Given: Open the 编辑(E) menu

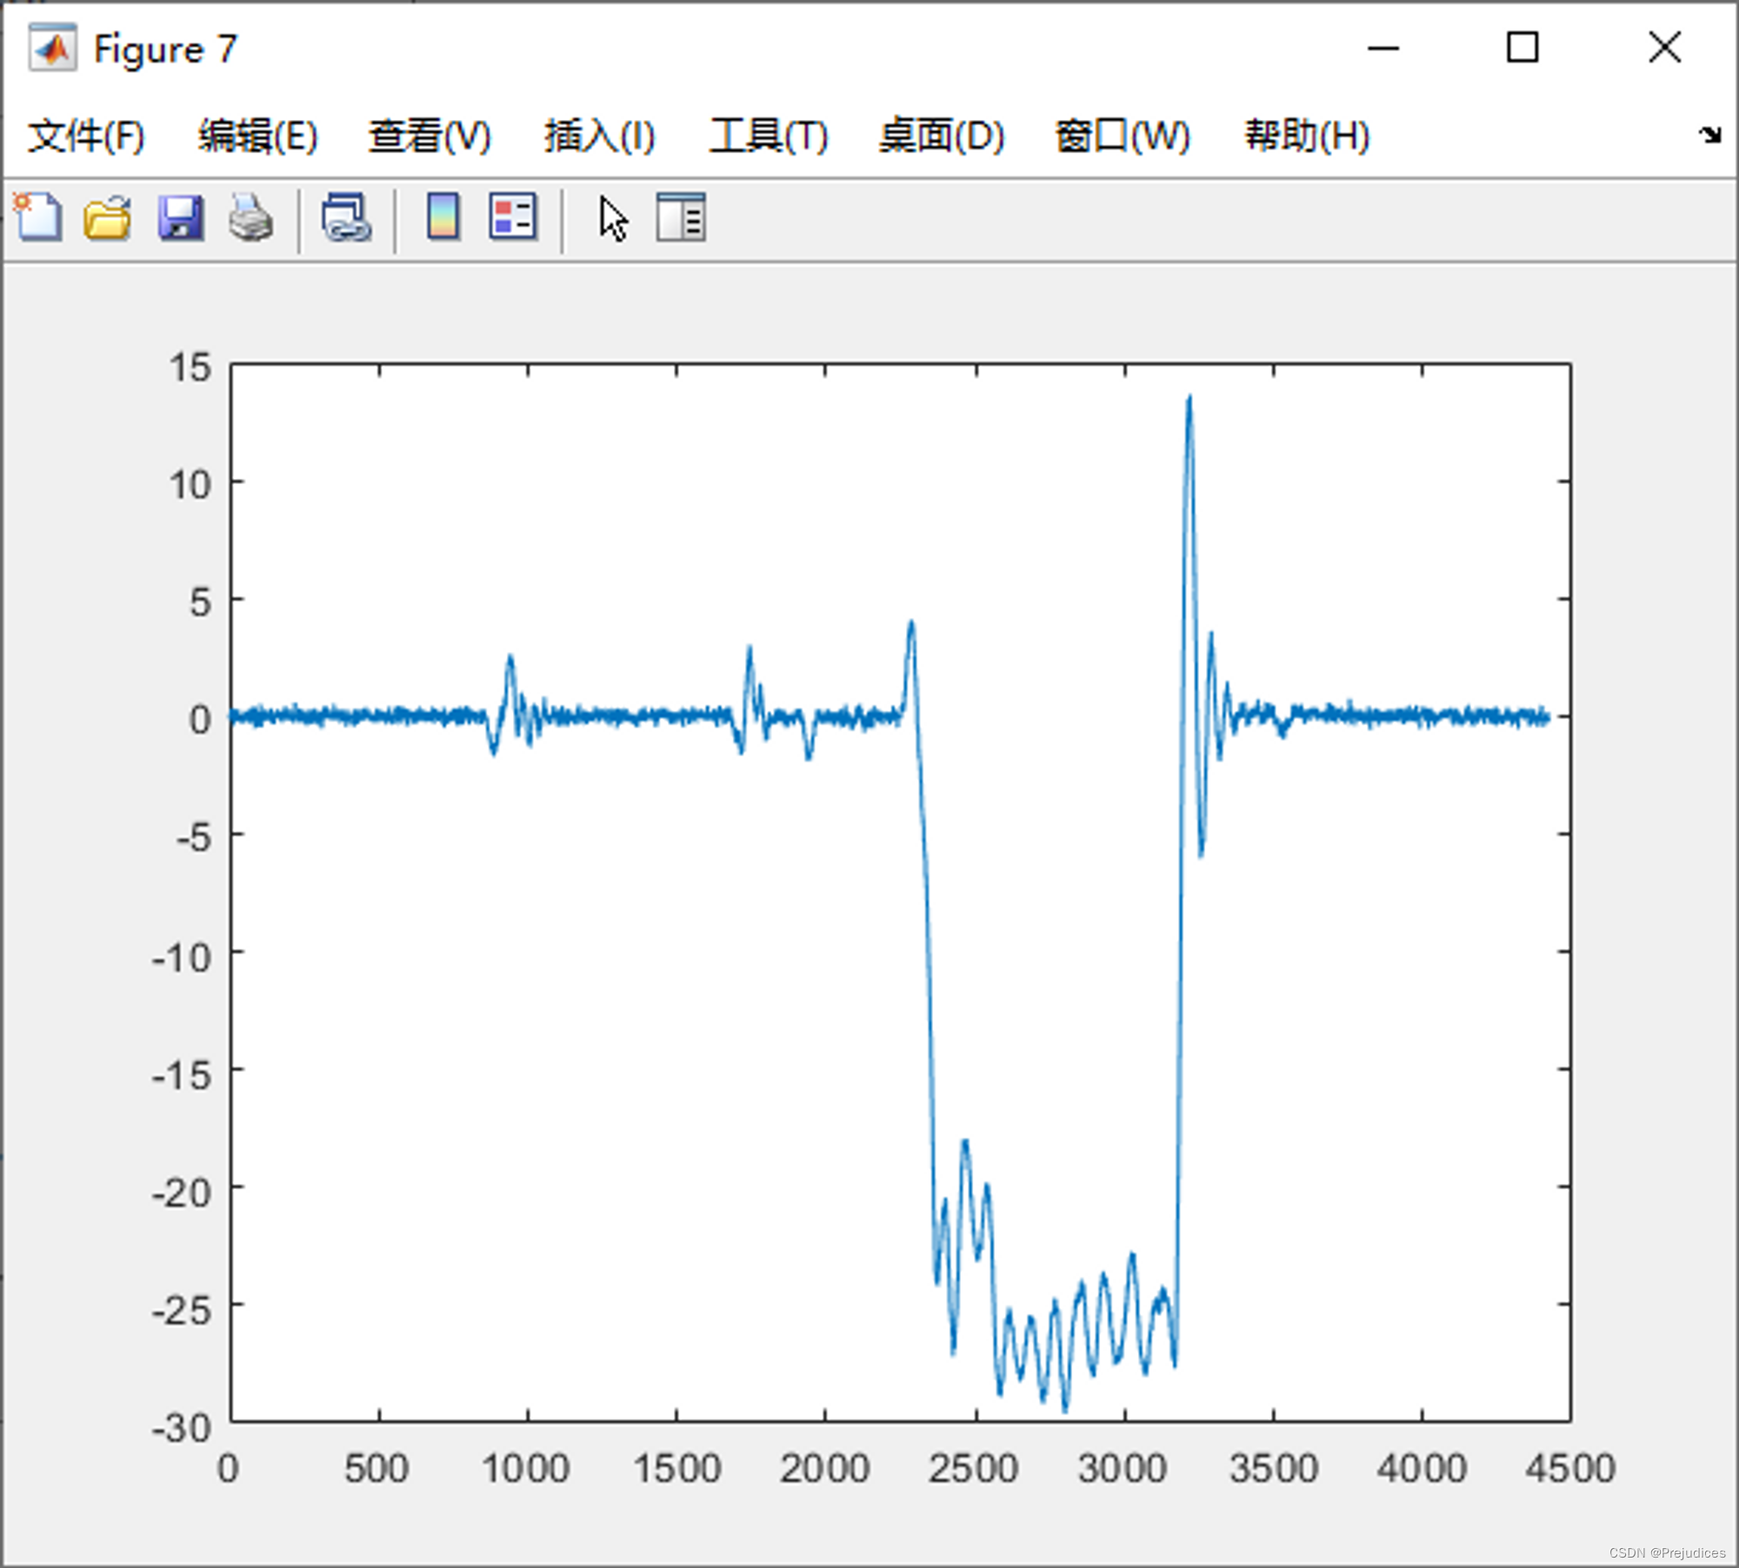Looking at the screenshot, I should pyautogui.click(x=257, y=136).
